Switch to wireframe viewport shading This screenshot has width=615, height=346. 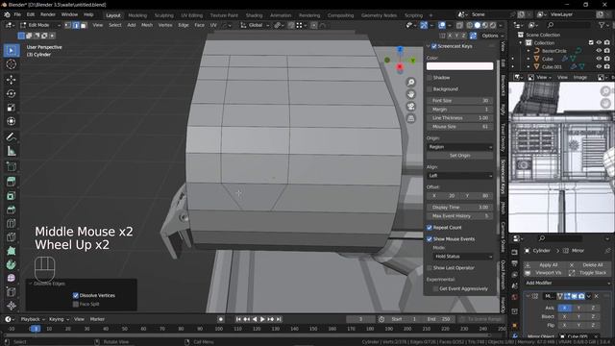(x=470, y=25)
